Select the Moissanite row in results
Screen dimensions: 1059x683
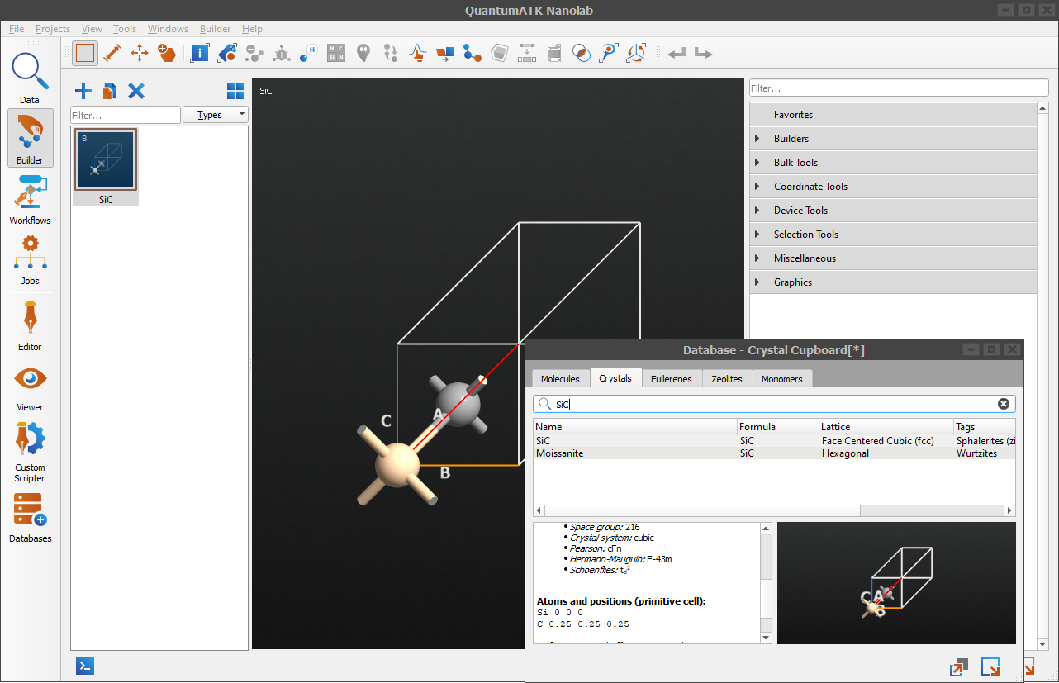(x=774, y=453)
